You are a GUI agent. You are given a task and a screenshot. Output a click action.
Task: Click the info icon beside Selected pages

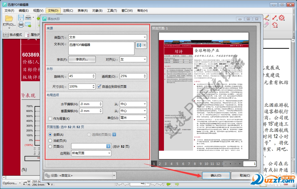(114, 134)
